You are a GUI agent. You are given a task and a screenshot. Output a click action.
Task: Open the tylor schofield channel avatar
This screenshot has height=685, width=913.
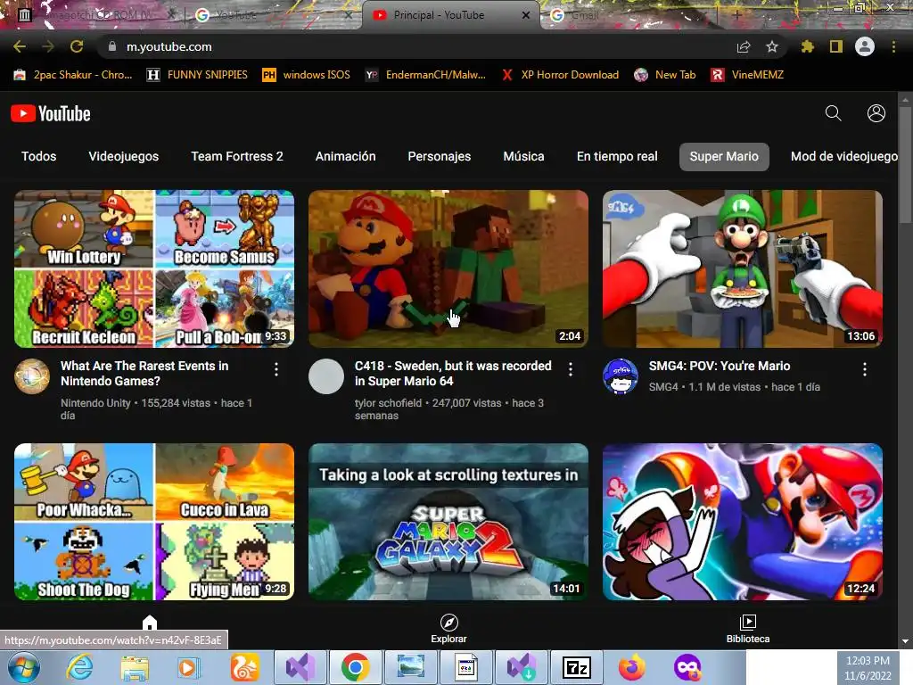(326, 376)
